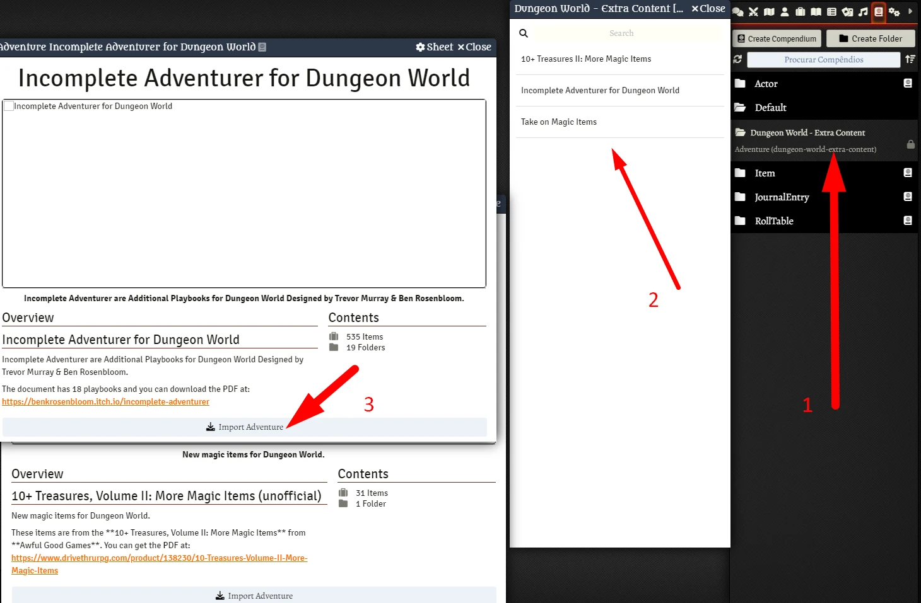Open the Combat Encounters tab (crossed swords)
The image size is (921, 603).
[753, 11]
